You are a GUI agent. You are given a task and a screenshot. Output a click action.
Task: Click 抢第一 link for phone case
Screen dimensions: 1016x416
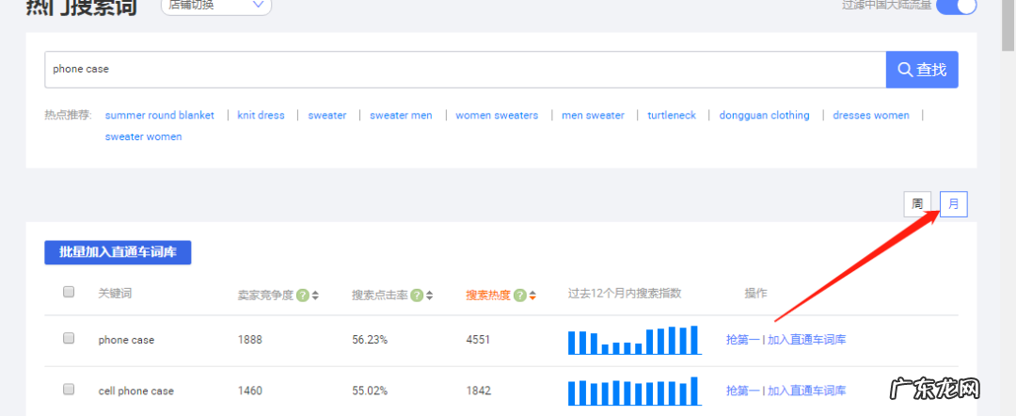click(741, 340)
